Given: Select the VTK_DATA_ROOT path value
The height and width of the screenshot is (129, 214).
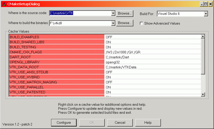Looking at the screenshot, I should tap(153, 67).
